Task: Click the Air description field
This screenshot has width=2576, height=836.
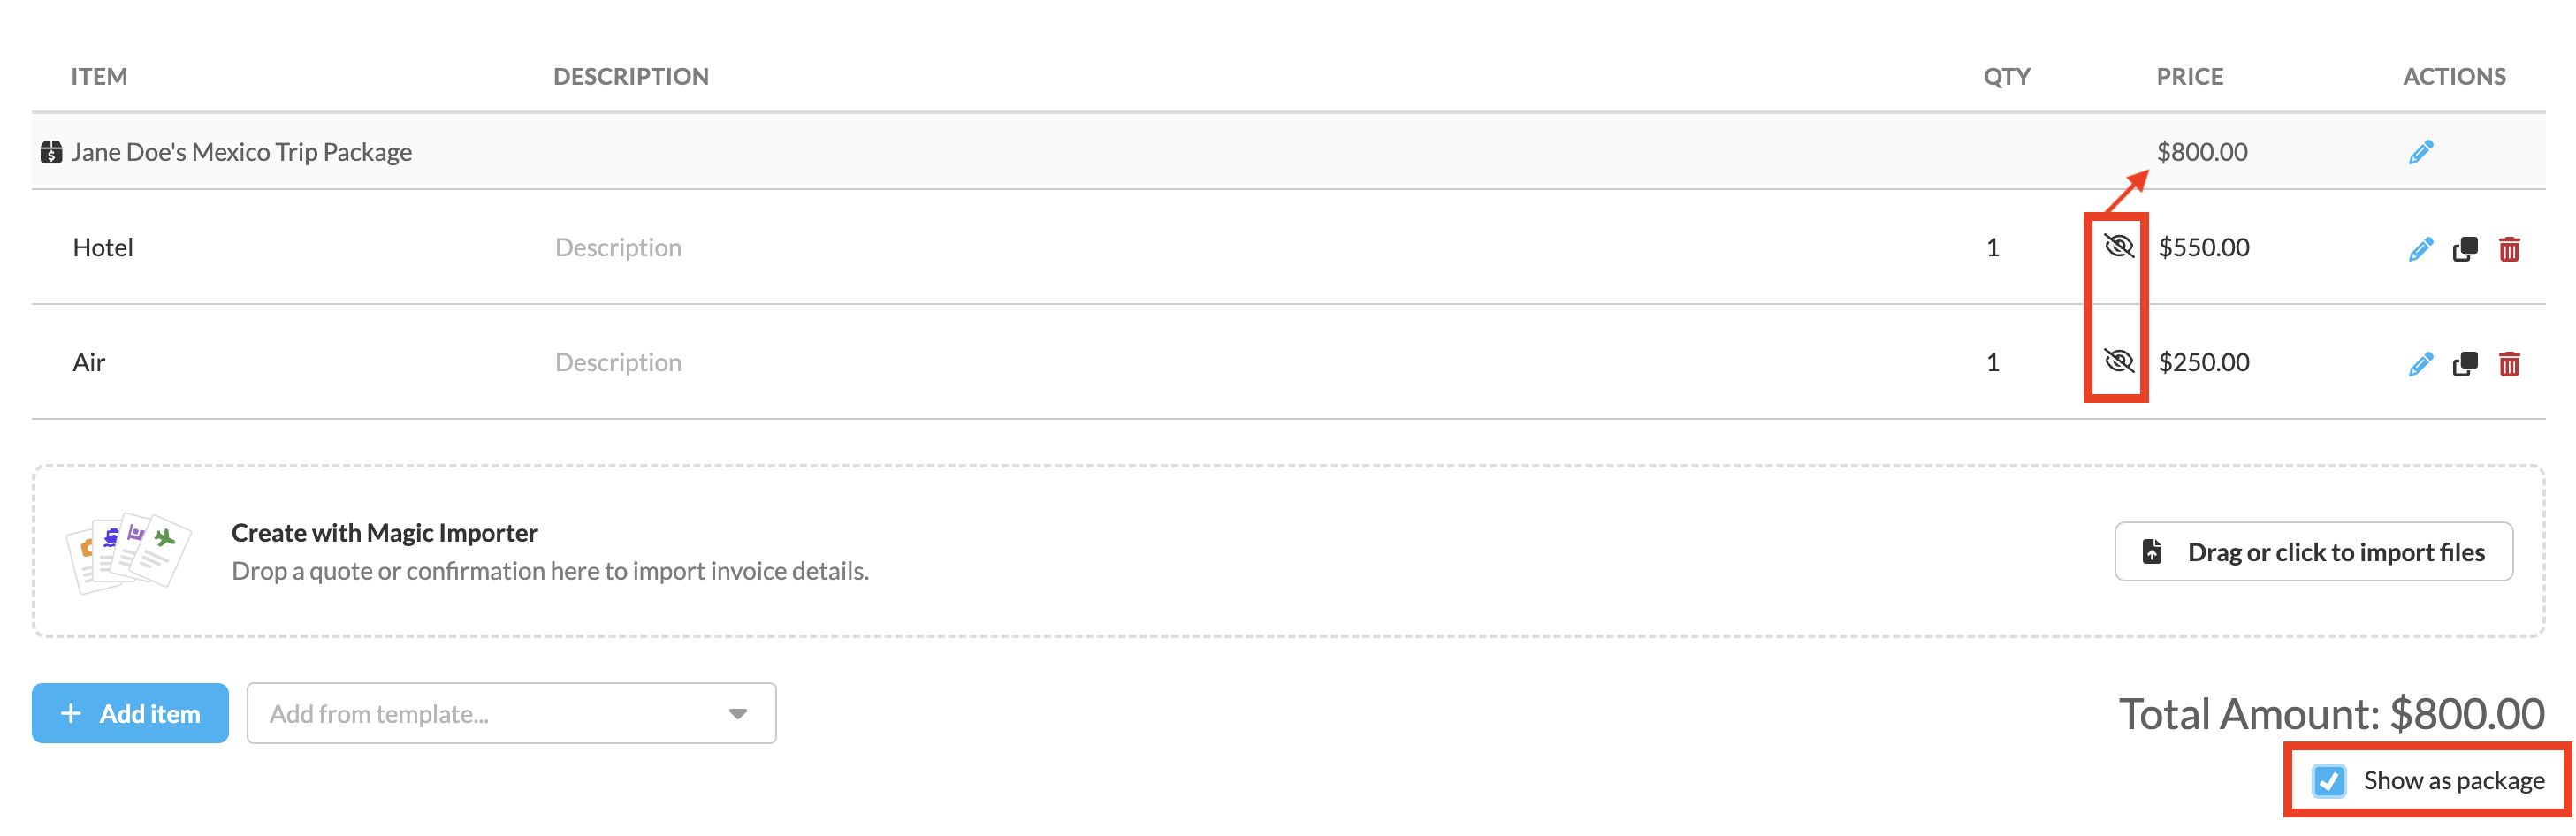Action: (618, 363)
